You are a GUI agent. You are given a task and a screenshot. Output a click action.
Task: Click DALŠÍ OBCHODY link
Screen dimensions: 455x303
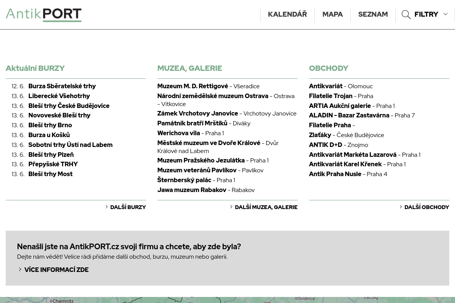pos(427,207)
